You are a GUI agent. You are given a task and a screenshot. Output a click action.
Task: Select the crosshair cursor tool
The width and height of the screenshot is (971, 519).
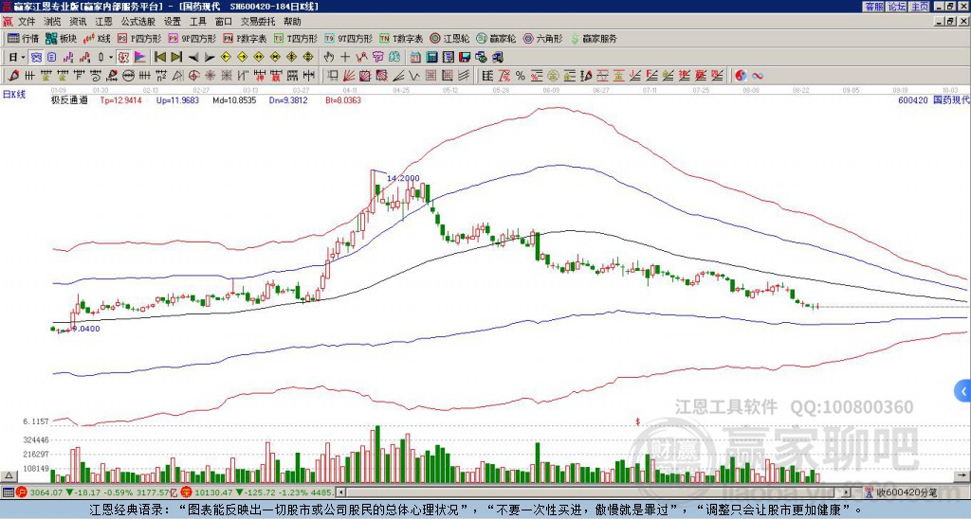coord(345,57)
